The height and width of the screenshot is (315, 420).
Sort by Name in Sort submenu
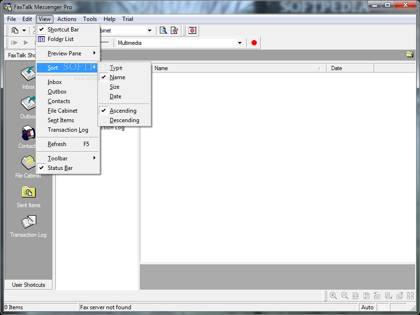(x=124, y=77)
